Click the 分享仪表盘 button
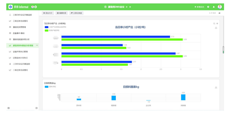This screenshot has width=226, height=114. 76,13
